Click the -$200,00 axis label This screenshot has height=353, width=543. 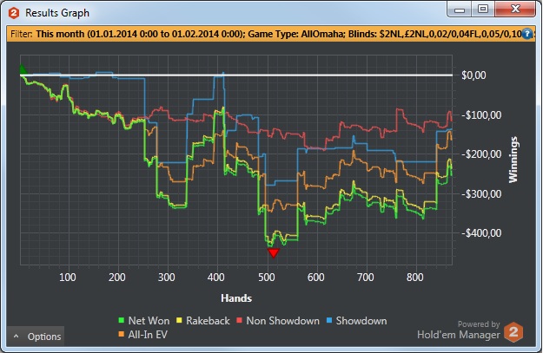481,154
